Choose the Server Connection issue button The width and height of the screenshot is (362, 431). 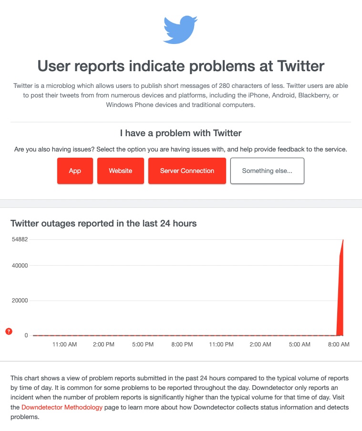187,171
